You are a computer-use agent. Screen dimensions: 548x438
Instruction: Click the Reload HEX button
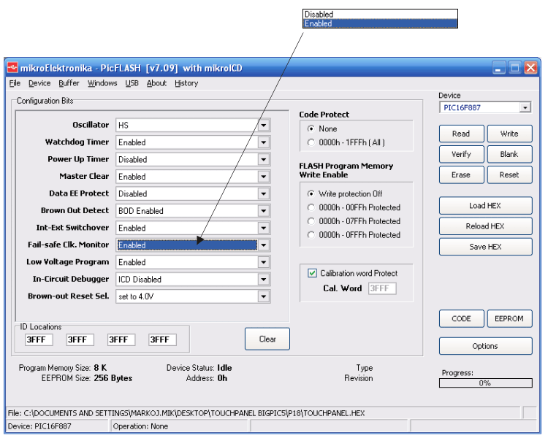point(485,226)
